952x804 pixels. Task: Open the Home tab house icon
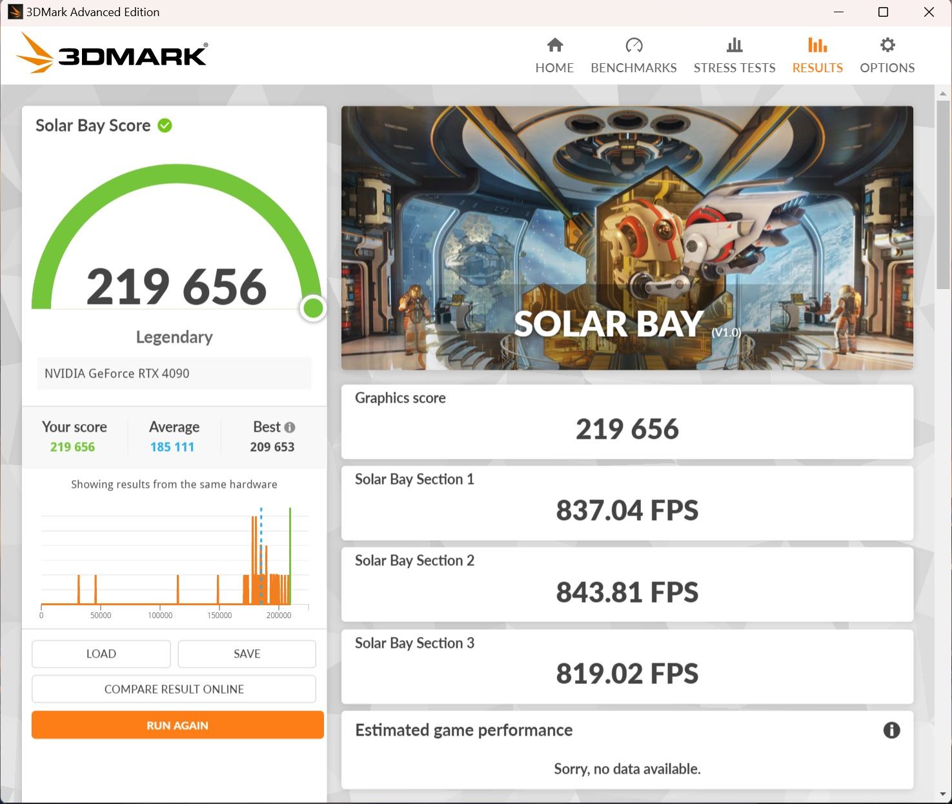click(x=554, y=45)
